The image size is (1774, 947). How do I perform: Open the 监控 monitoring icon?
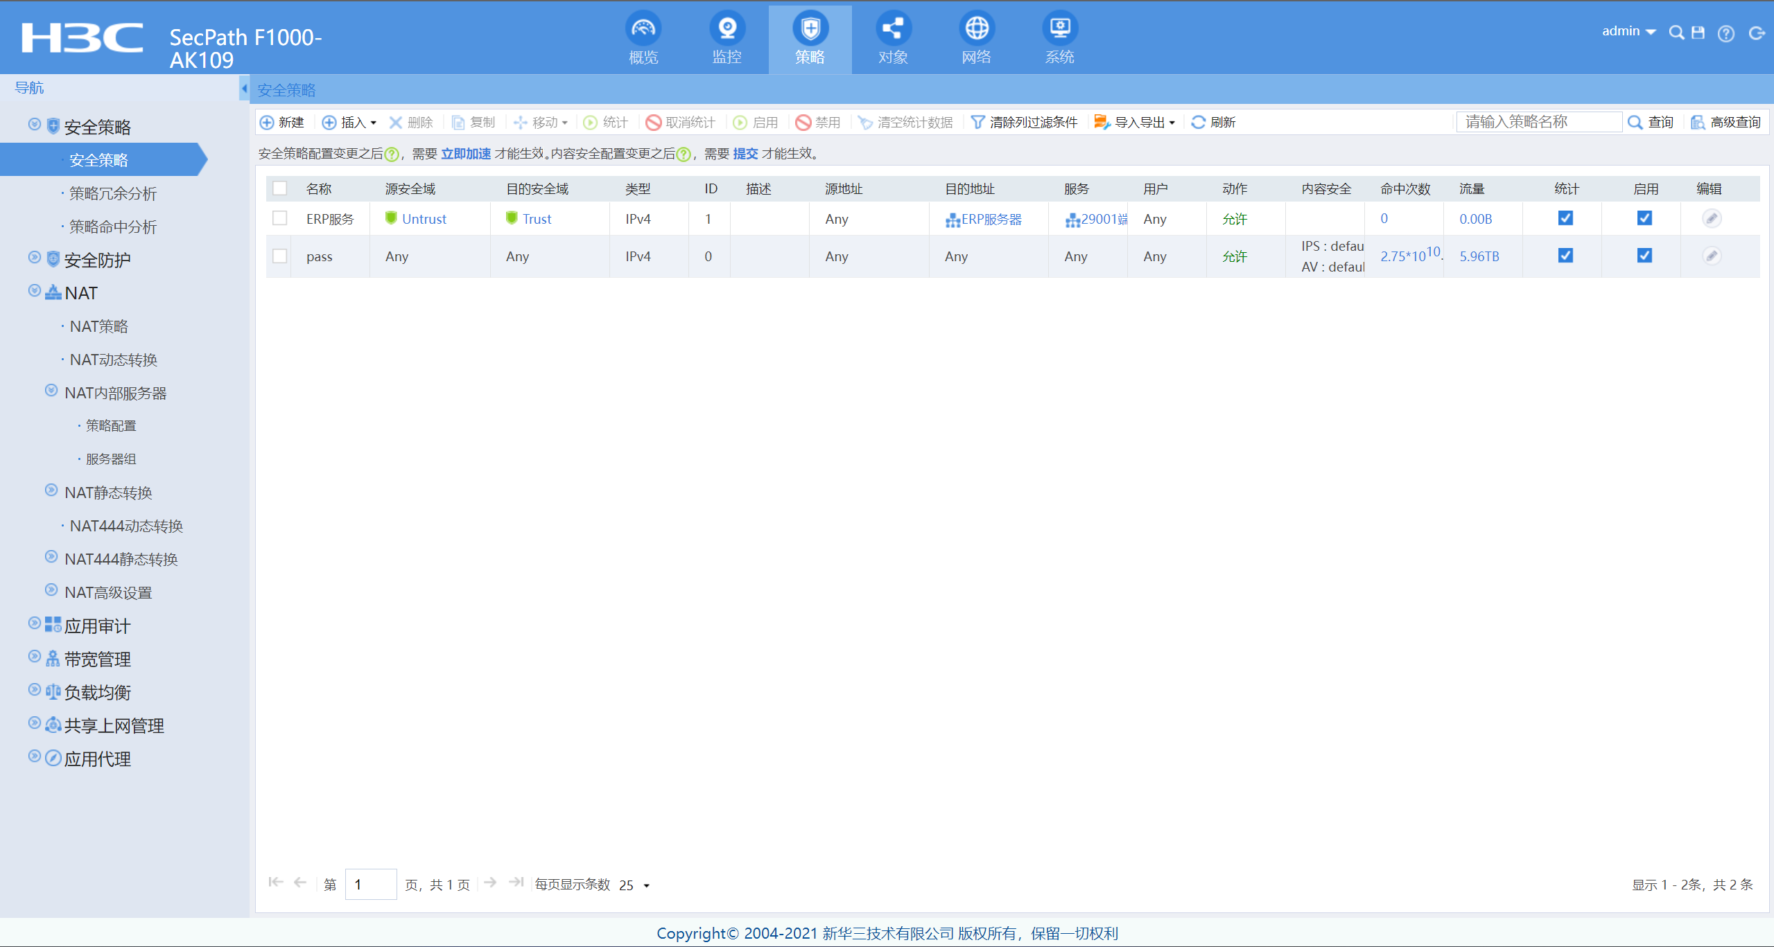727,29
